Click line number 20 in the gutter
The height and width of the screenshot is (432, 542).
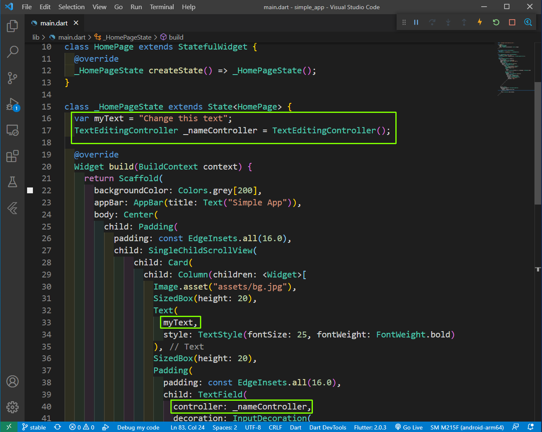(46, 167)
